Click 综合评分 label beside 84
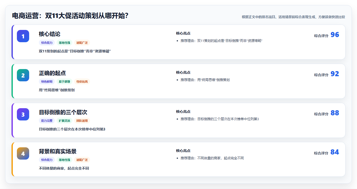This screenshot has width=357, height=189. click(x=321, y=153)
